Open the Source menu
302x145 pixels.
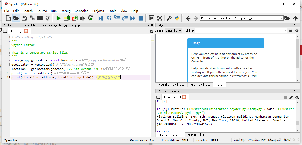click(42, 11)
